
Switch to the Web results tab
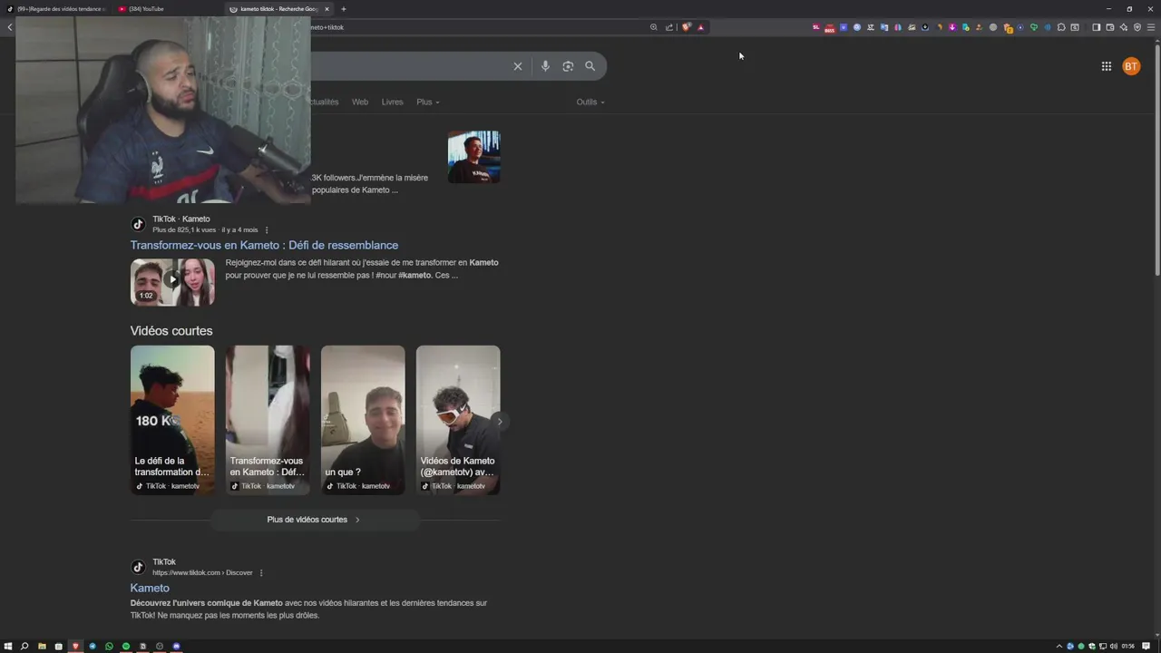tap(360, 102)
